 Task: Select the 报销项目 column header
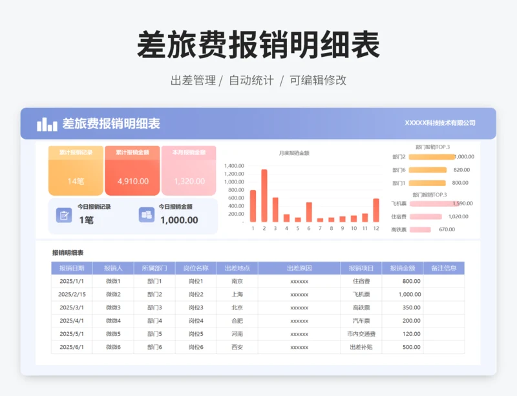point(361,268)
